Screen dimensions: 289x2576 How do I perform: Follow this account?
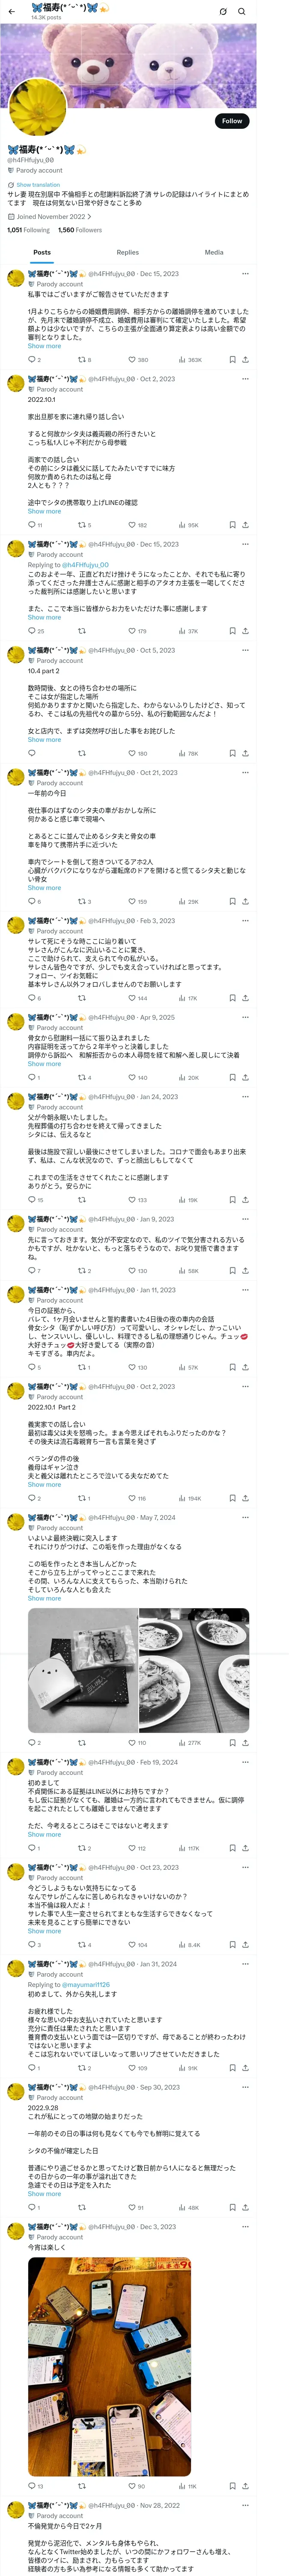(x=232, y=121)
